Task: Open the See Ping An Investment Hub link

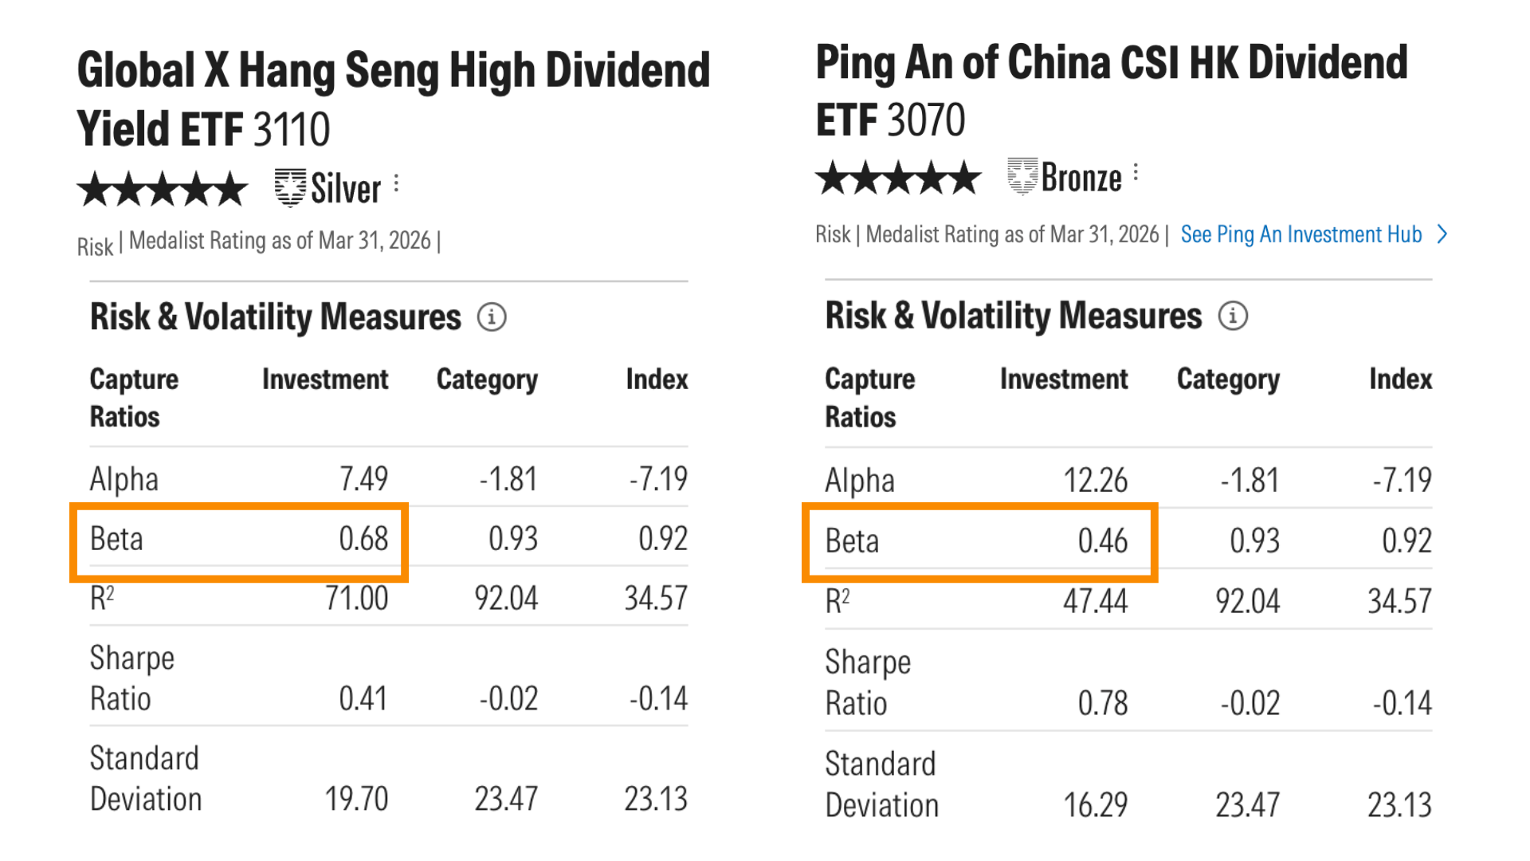Action: (x=1301, y=234)
